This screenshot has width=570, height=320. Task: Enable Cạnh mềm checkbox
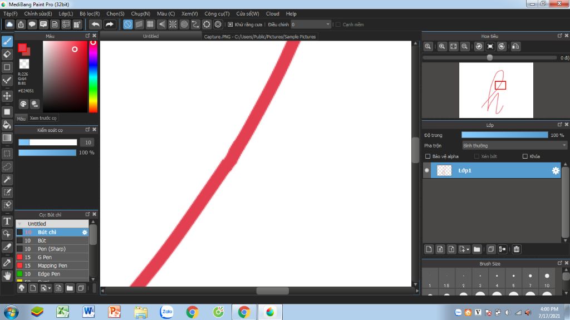pyautogui.click(x=338, y=24)
